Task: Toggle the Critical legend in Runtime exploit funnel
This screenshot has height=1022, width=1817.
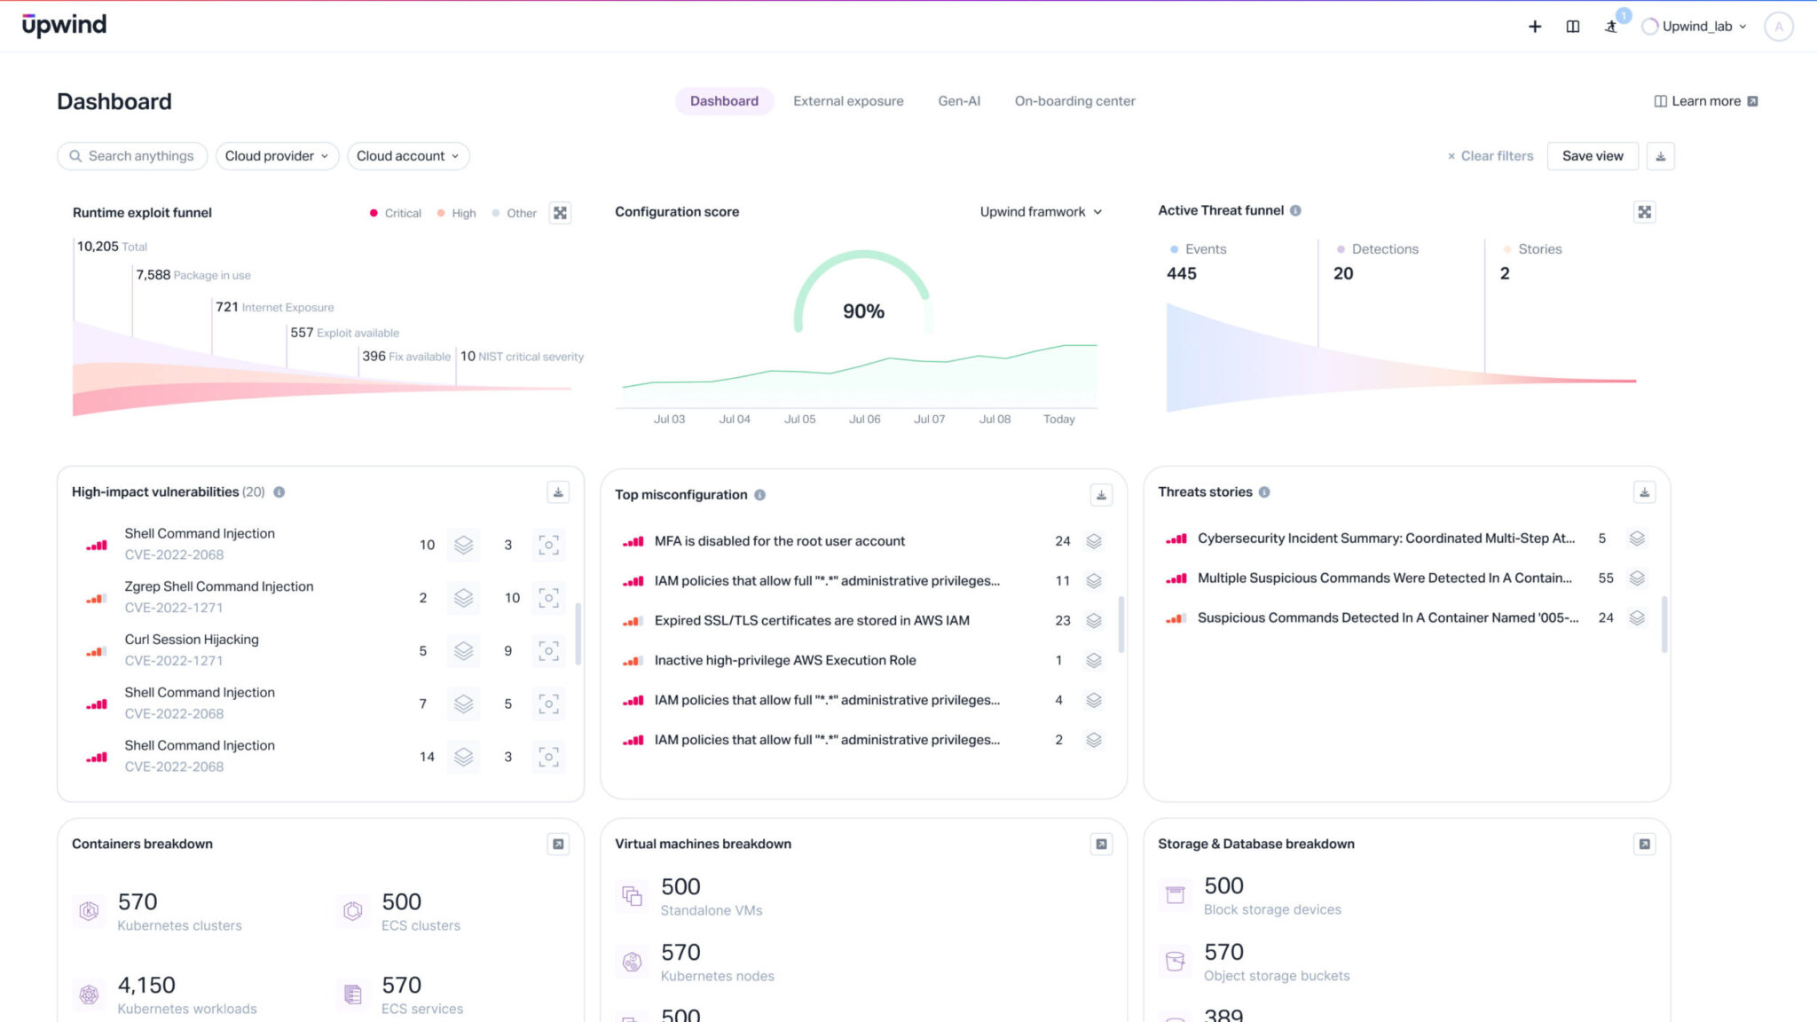Action: coord(396,213)
